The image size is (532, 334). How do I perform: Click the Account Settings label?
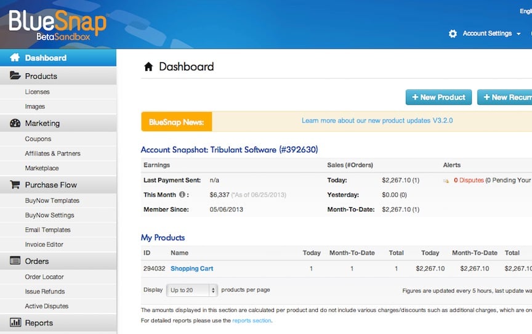point(487,34)
